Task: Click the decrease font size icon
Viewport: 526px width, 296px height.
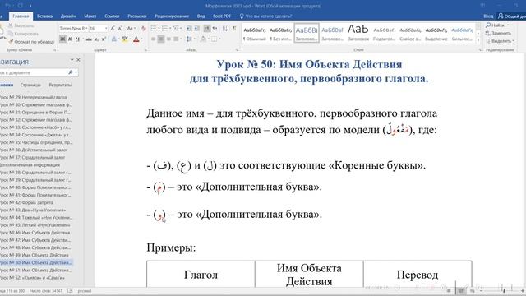Action: pyautogui.click(x=120, y=29)
